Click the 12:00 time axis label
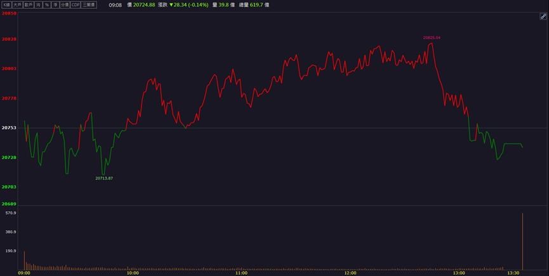This screenshot has height=276, width=549. tap(350, 273)
